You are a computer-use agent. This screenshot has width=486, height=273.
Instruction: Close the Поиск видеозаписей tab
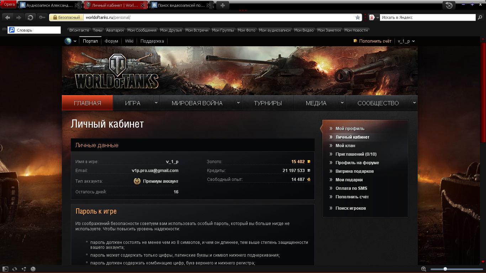[208, 5]
